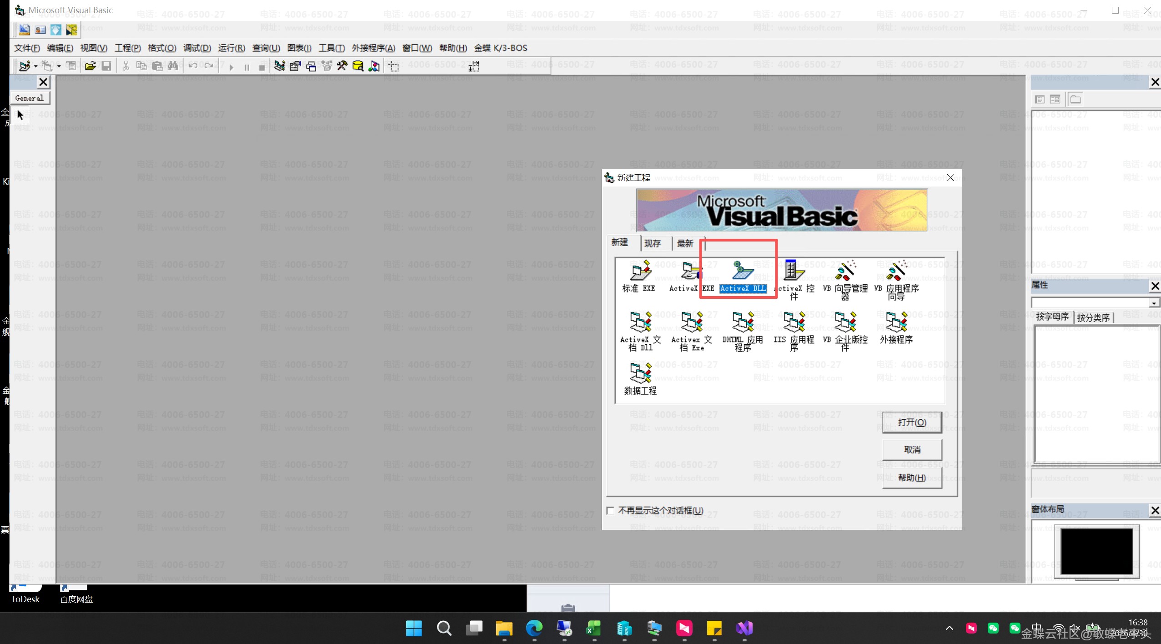Open the Properties Window toolbar icon
The width and height of the screenshot is (1161, 644).
[295, 66]
